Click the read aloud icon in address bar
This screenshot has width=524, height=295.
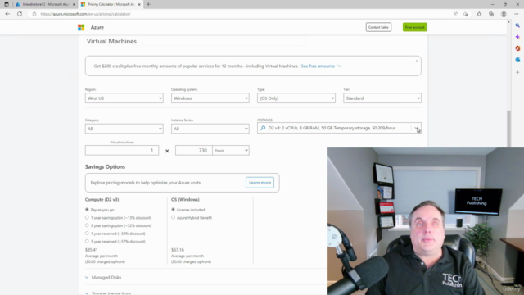click(x=455, y=14)
